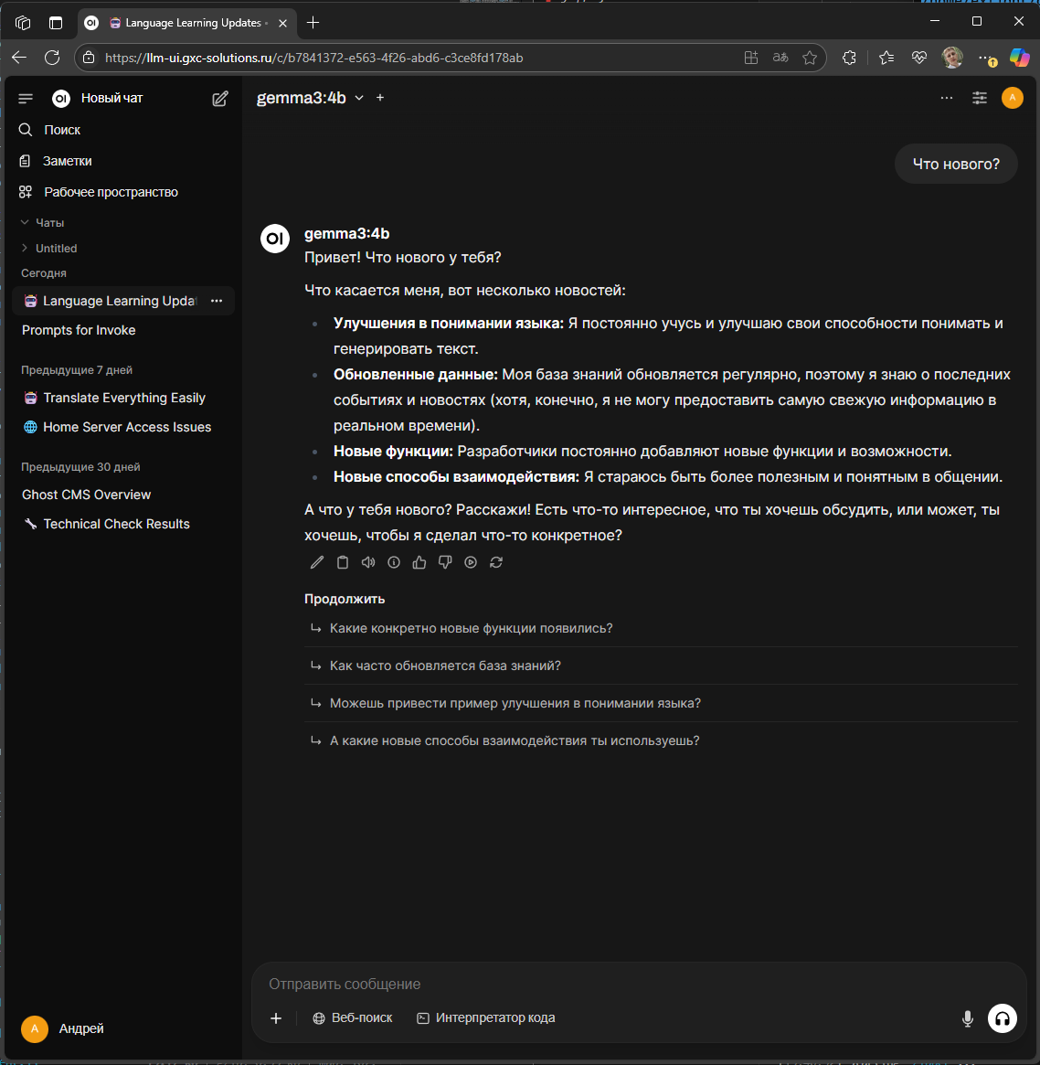1040x1065 pixels.
Task: Click the read aloud speaker icon
Action: [368, 562]
